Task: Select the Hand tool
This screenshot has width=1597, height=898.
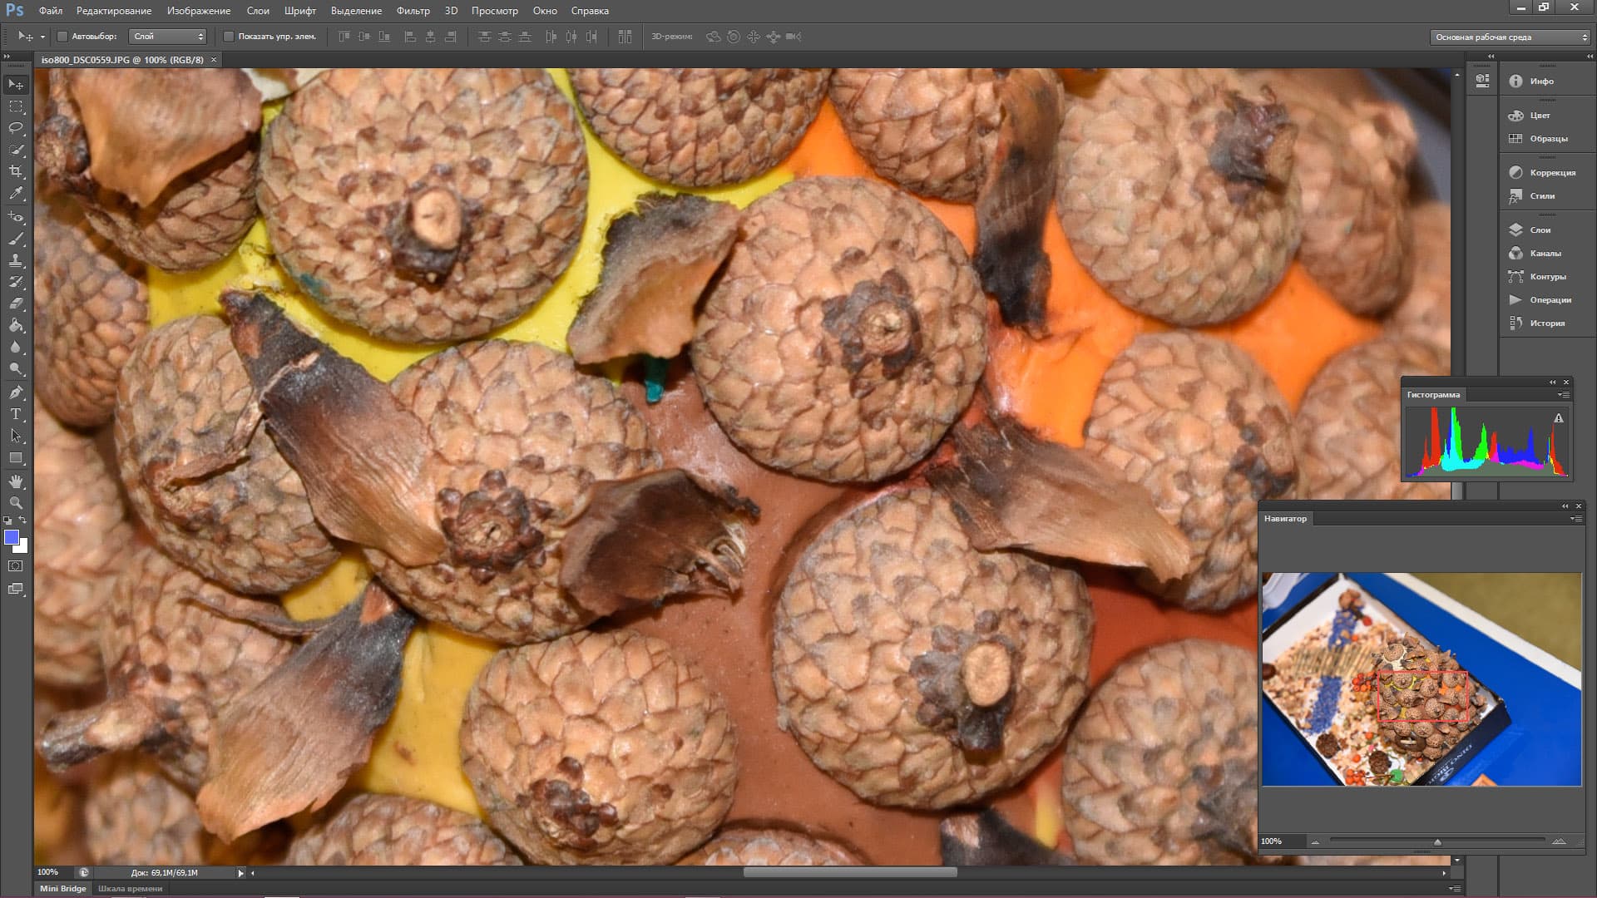Action: pyautogui.click(x=16, y=481)
